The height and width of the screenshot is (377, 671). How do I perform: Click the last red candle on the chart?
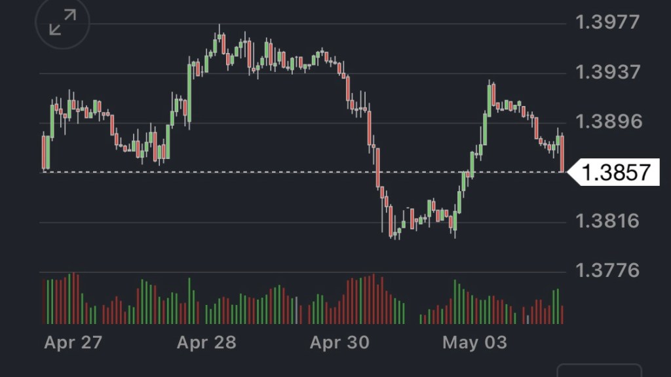(563, 153)
